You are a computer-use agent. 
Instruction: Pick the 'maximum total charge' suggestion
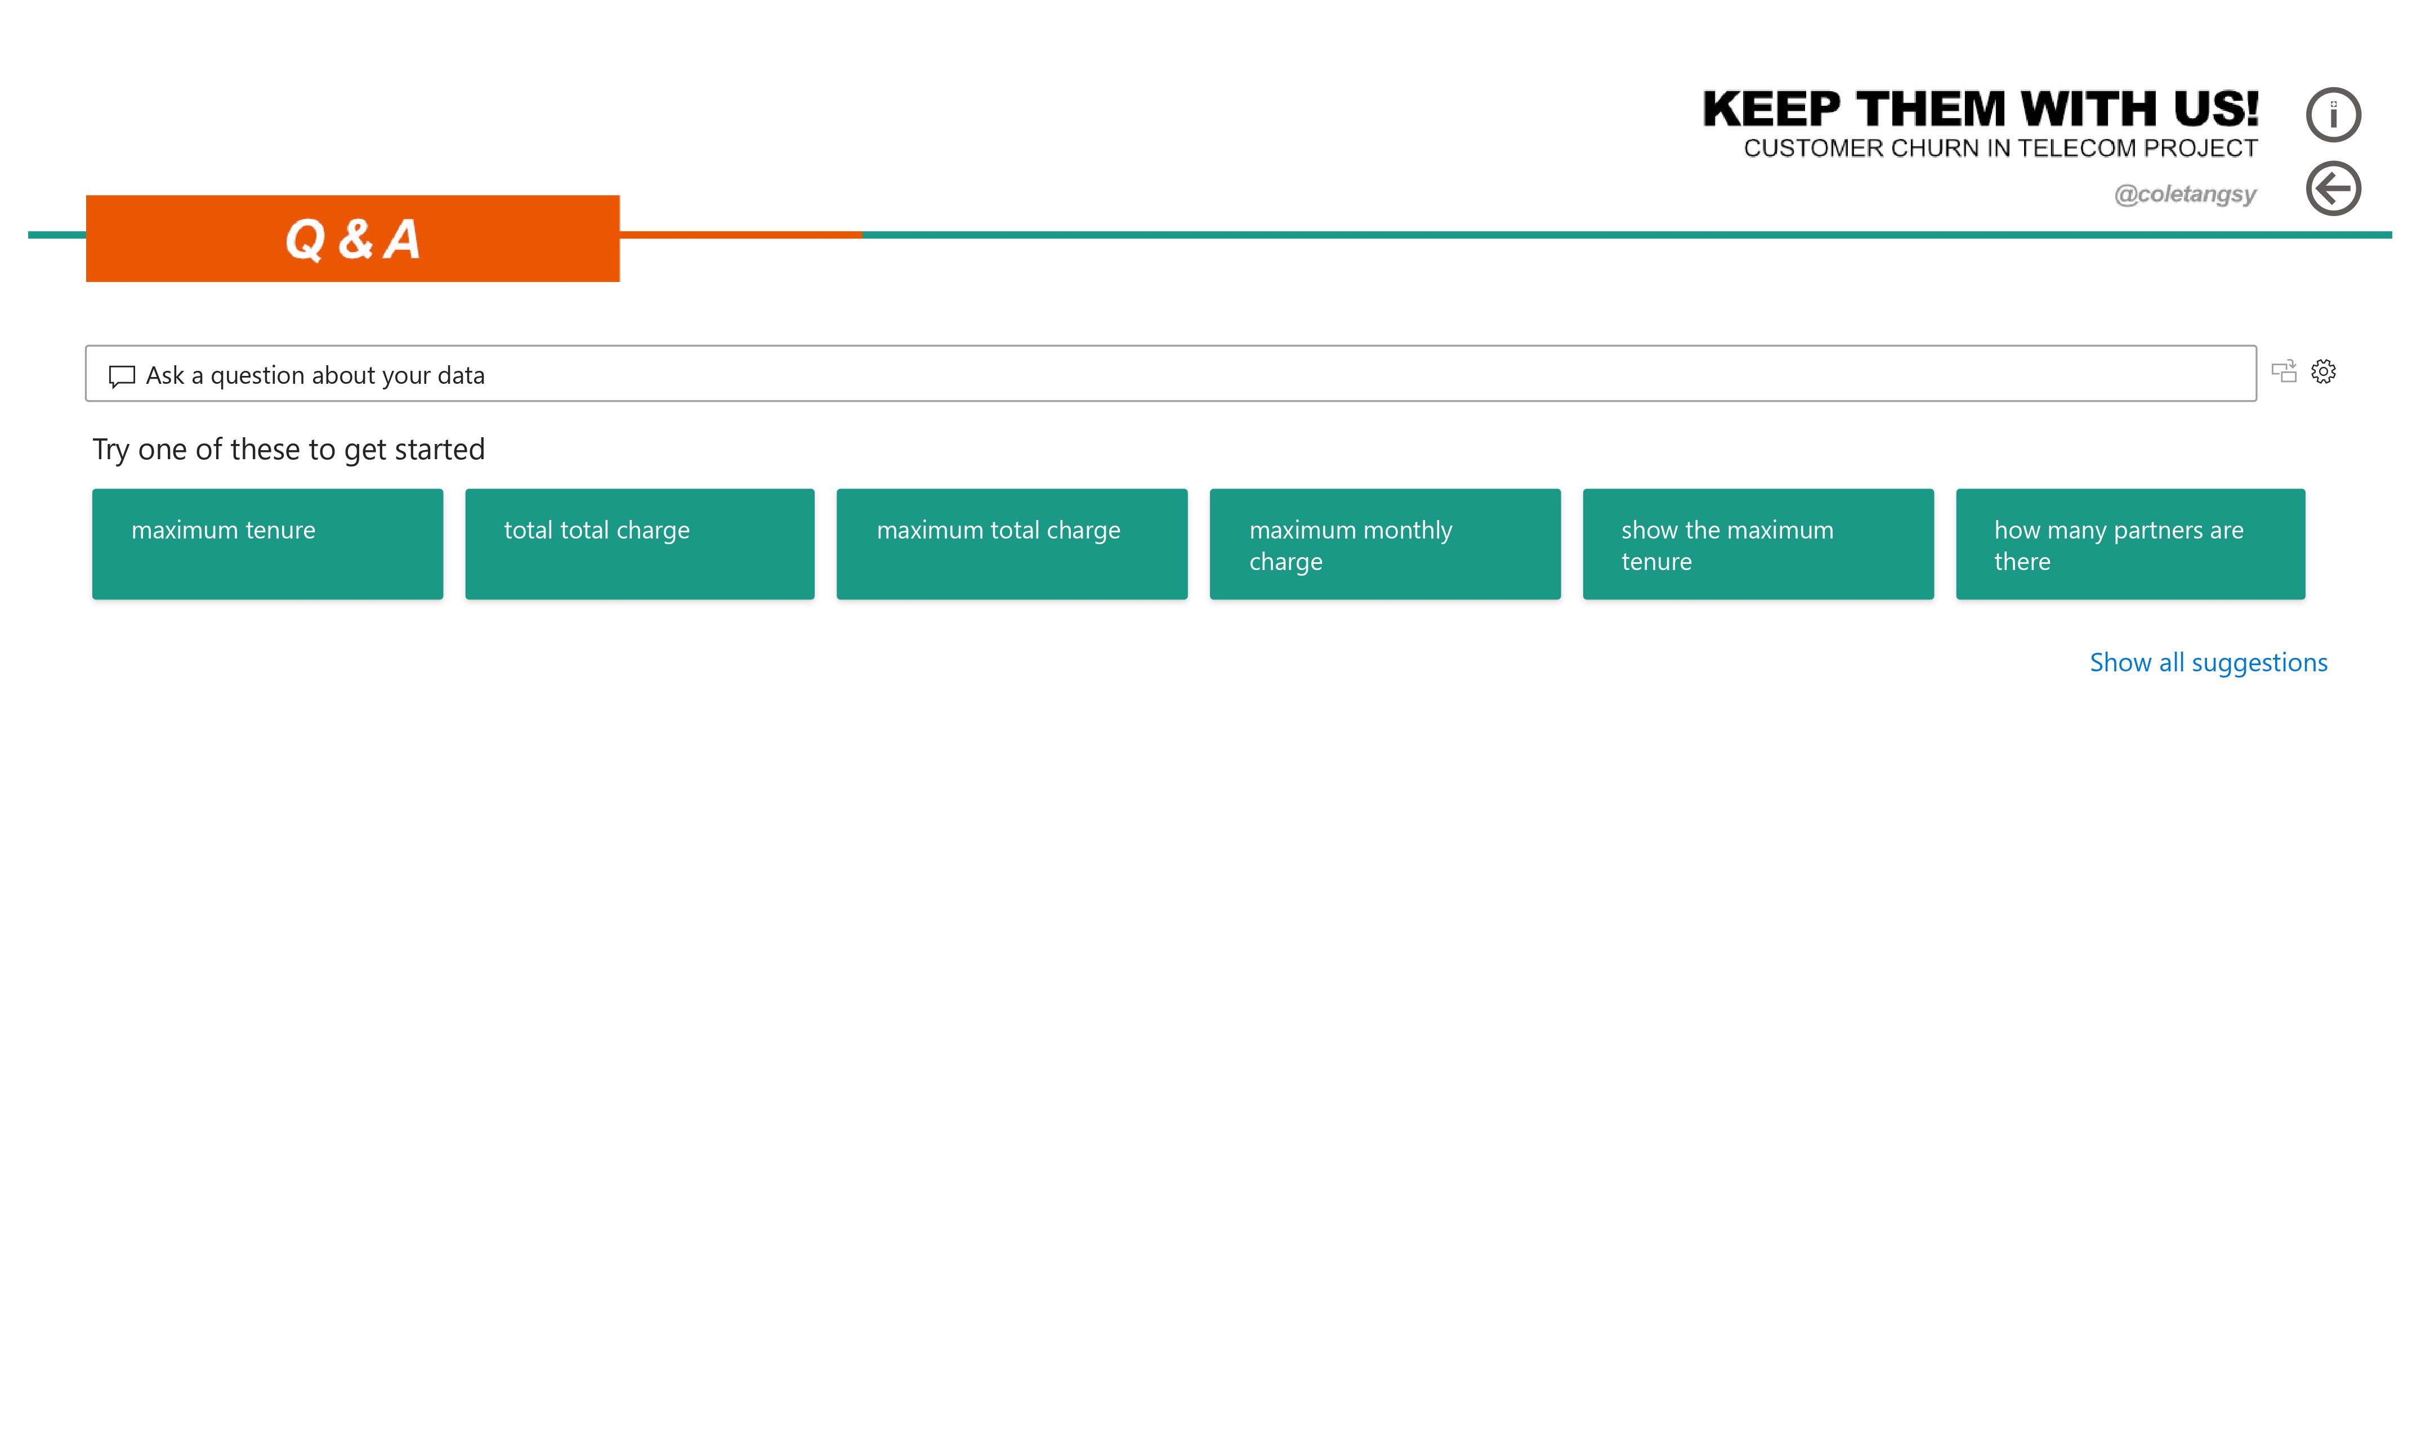point(1012,544)
